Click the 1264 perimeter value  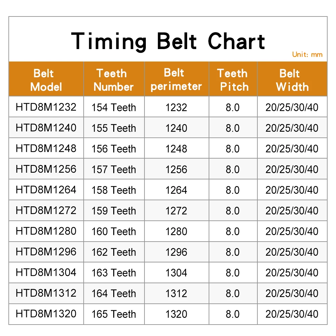176,190
